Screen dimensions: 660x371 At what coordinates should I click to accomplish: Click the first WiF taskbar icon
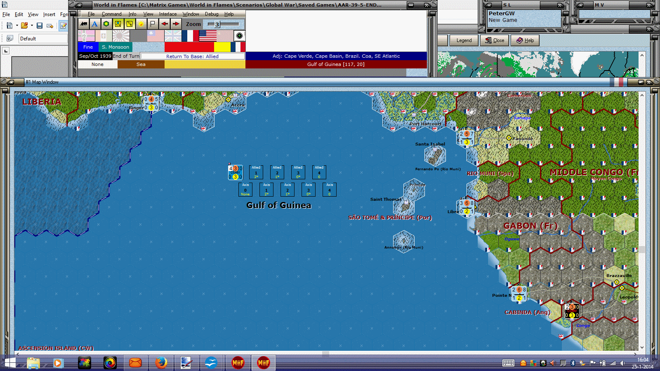[238, 363]
